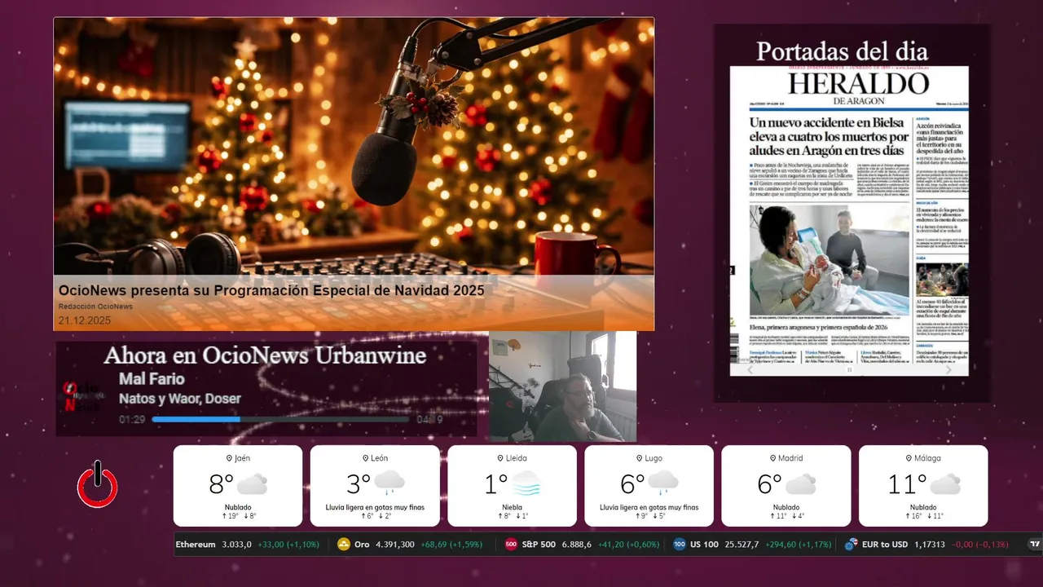Seek on the Mal Fario progress bar
This screenshot has height=587, width=1043.
281,420
